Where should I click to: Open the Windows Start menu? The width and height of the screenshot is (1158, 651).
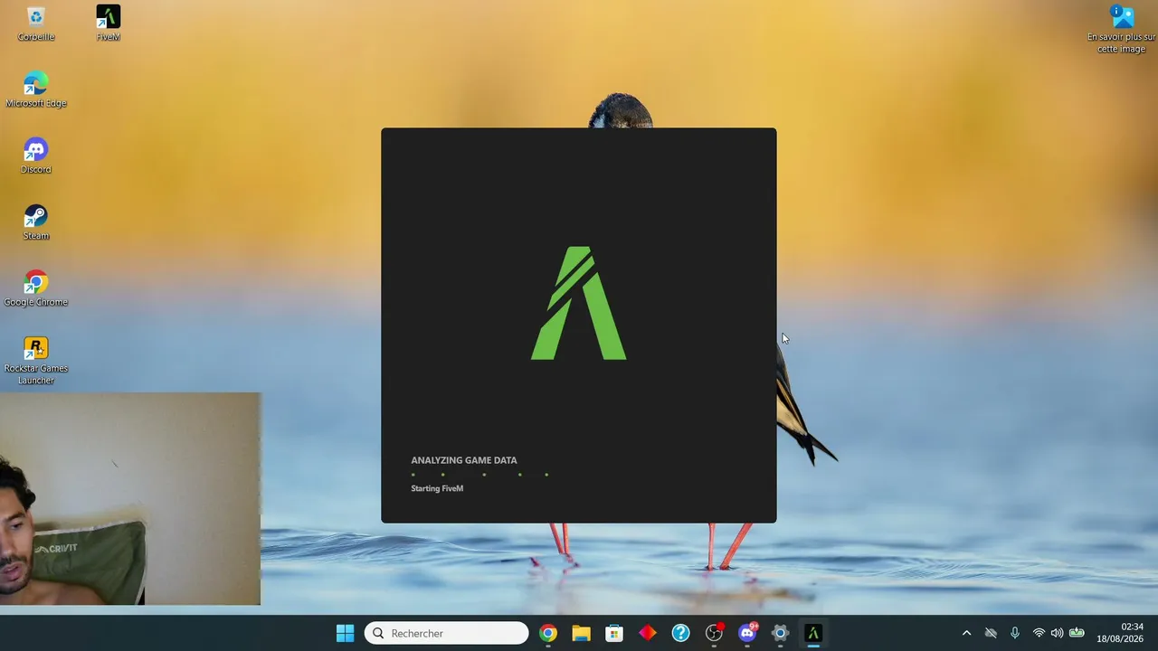[x=345, y=633]
